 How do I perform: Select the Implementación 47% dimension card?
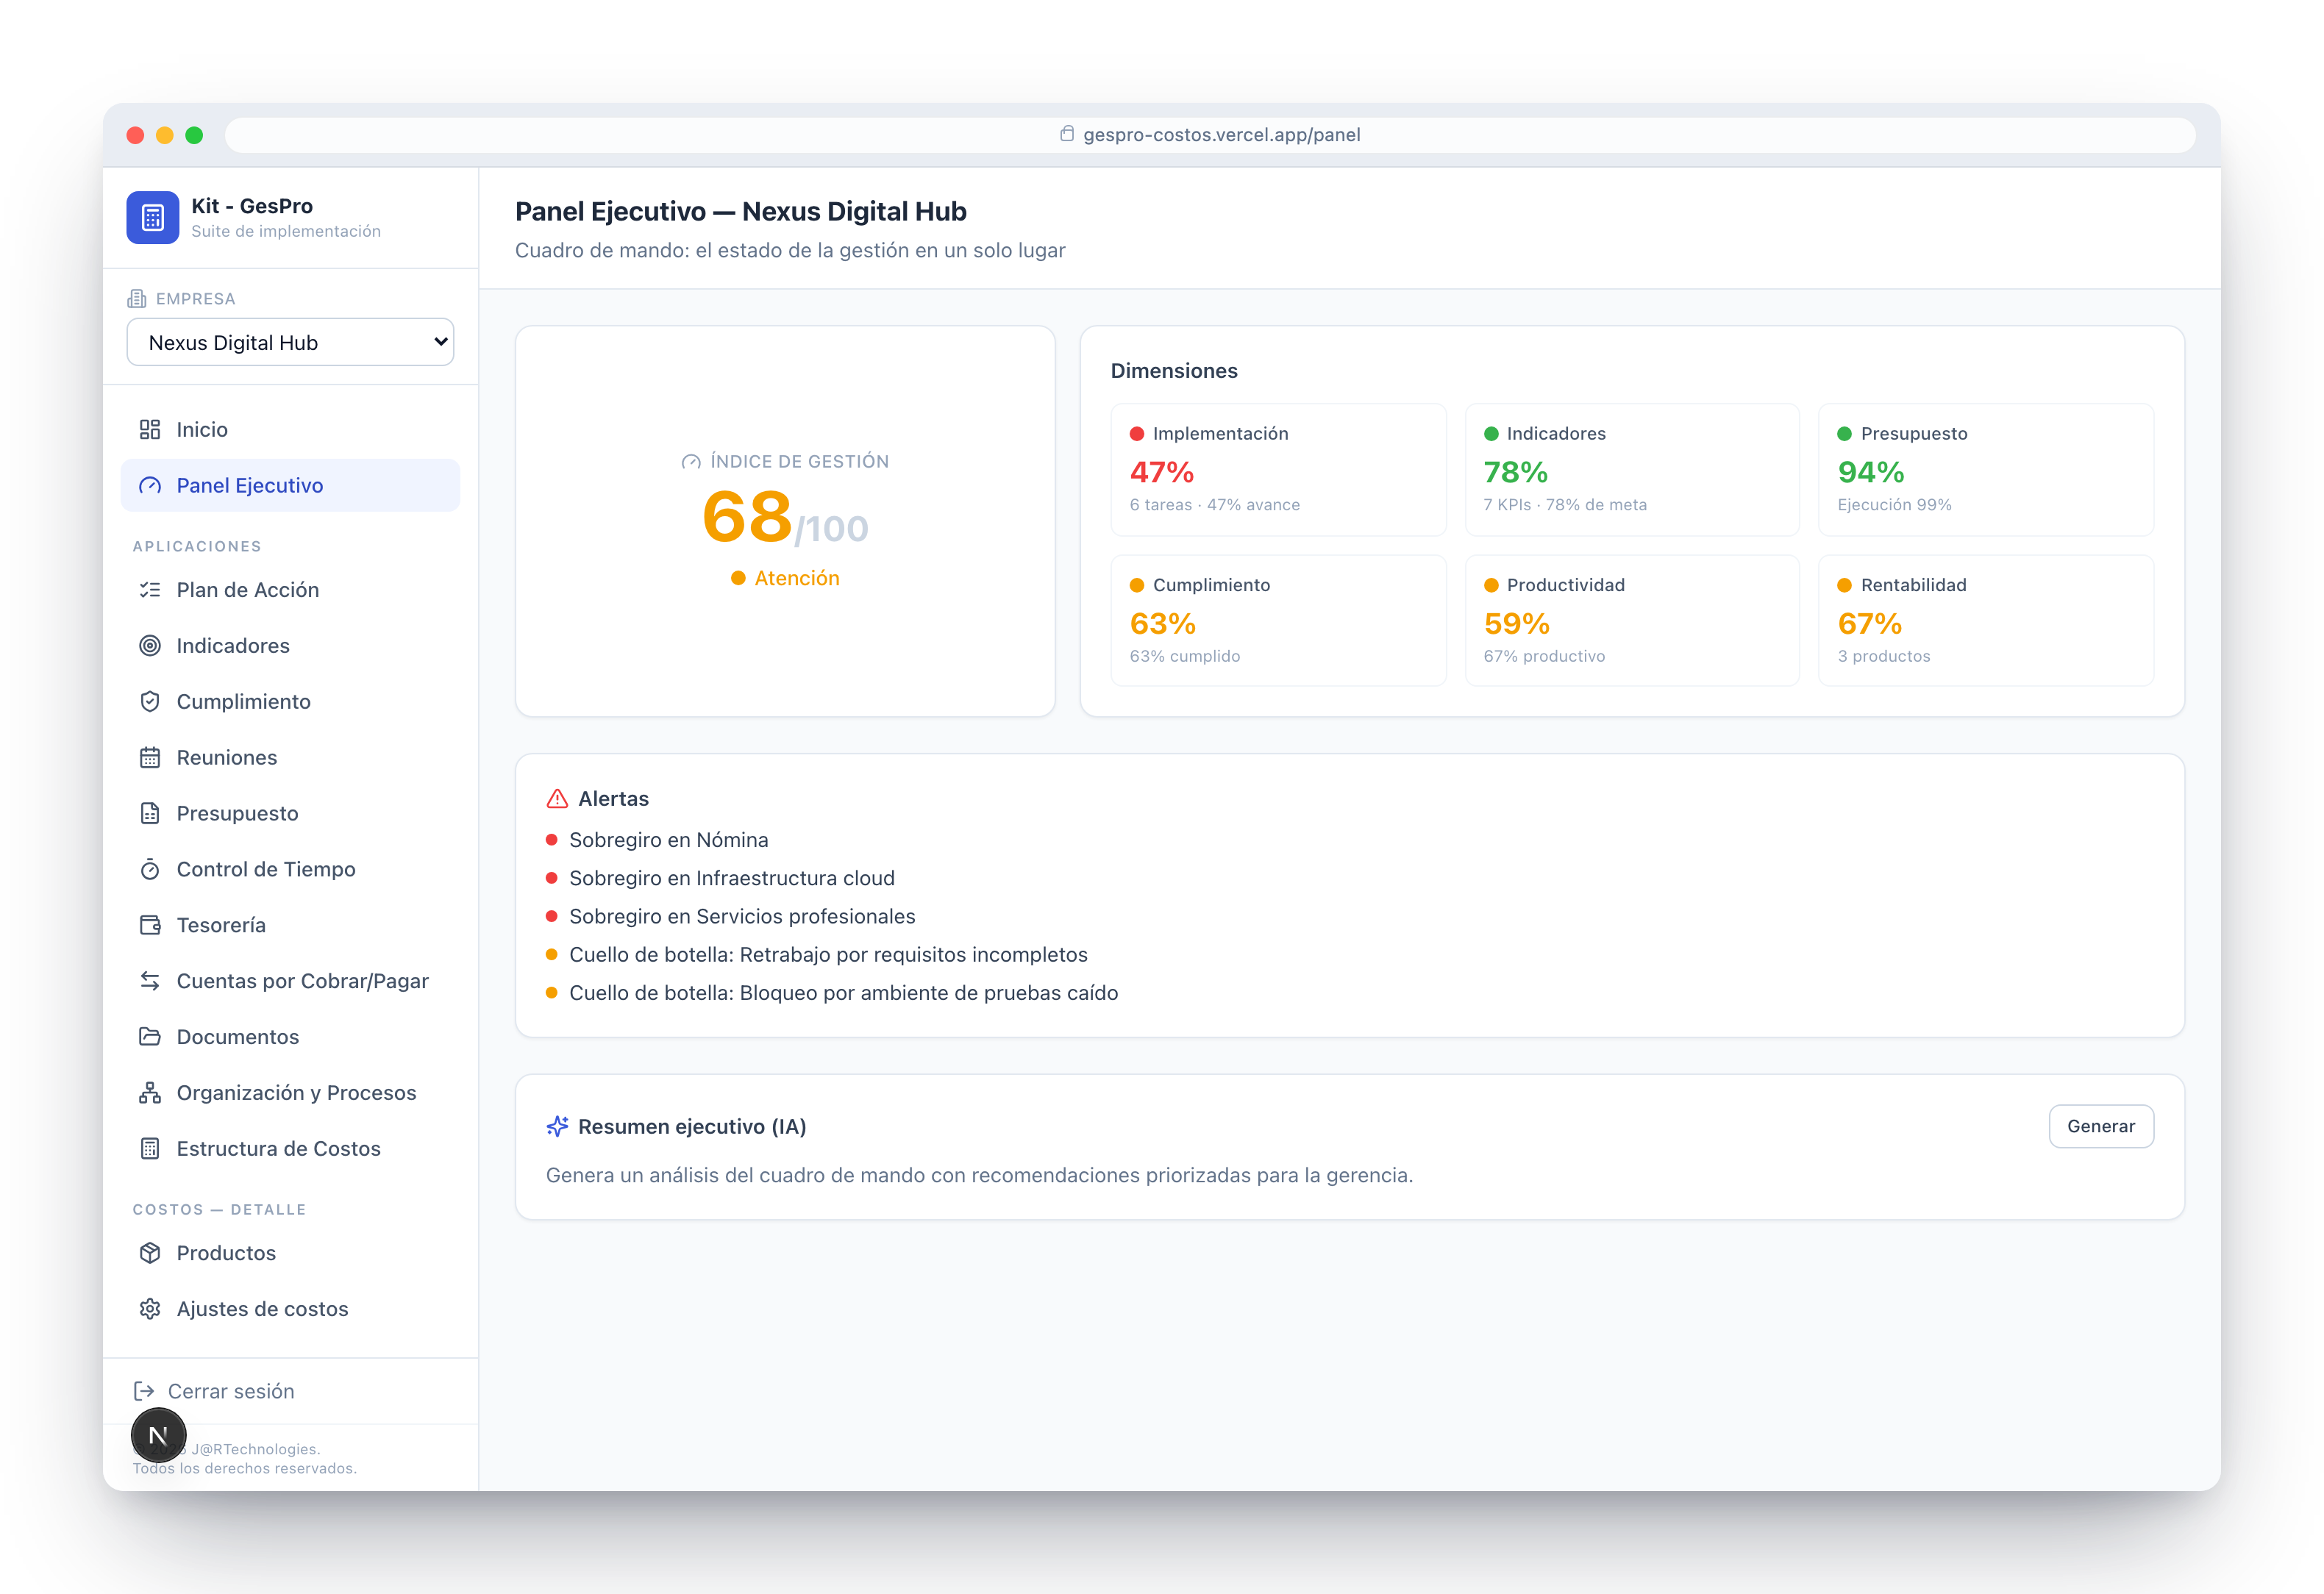pos(1278,470)
